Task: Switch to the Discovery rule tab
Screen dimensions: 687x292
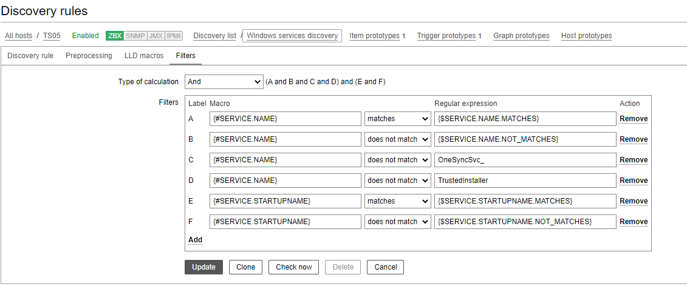Action: coord(30,56)
